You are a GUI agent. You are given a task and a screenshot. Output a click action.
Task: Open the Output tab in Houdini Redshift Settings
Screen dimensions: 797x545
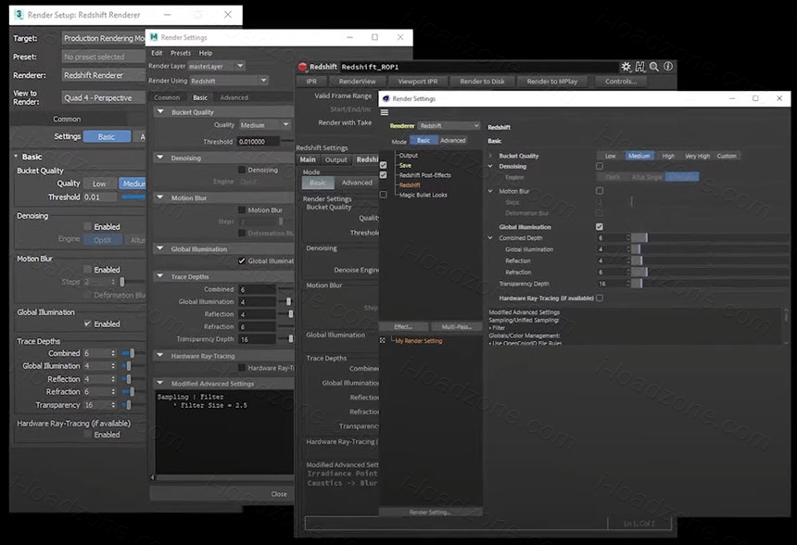click(x=336, y=159)
